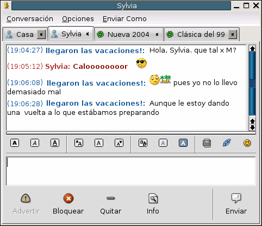Viewport: 262px width, 226px height.
Task: Close the Casa conversation tab
Action: point(41,34)
